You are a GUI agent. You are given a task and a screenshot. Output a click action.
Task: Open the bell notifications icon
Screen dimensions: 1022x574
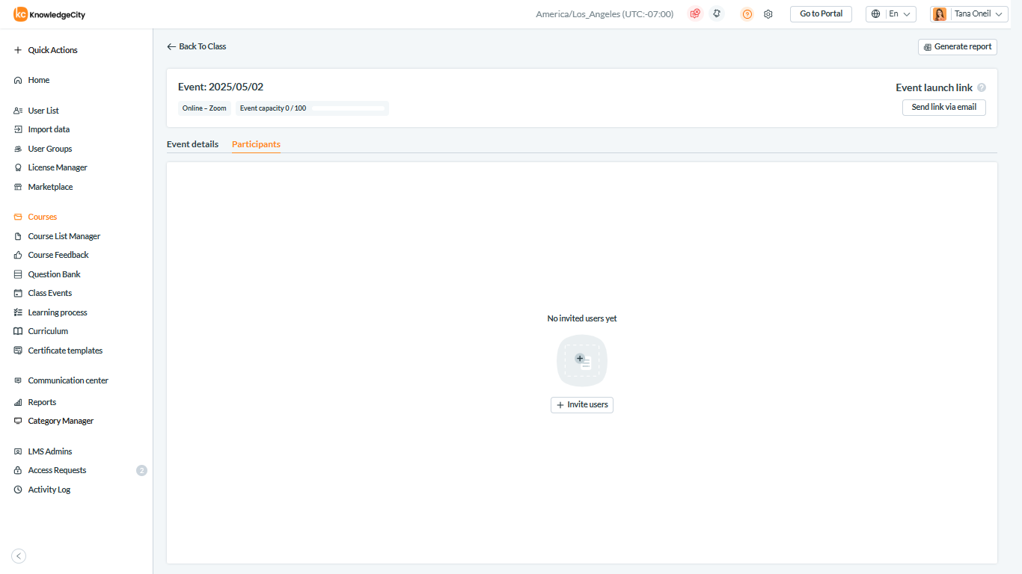click(717, 13)
